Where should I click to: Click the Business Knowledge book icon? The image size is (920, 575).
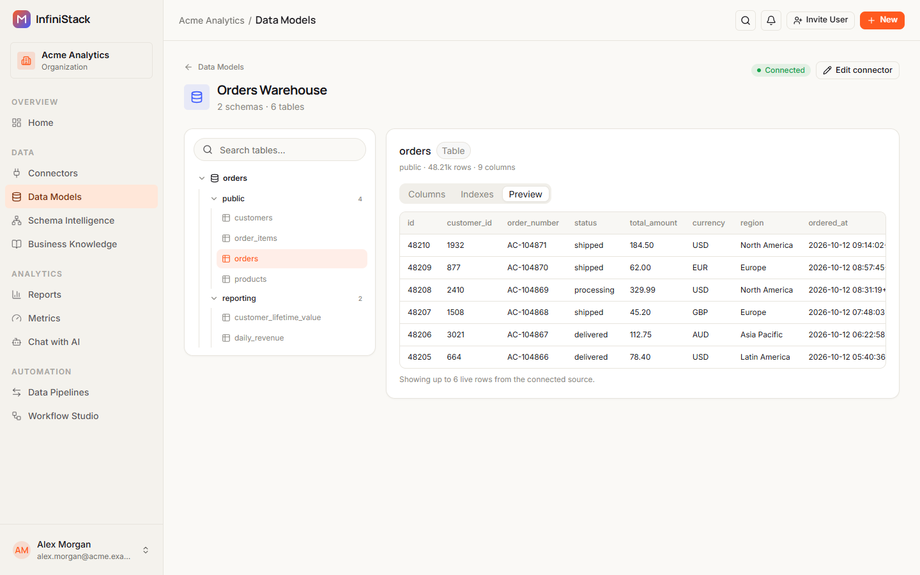[x=17, y=244]
